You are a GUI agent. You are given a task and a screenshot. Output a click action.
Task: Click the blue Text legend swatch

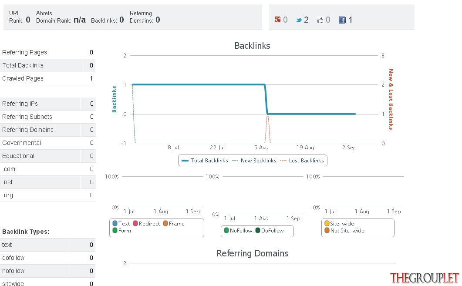115,224
